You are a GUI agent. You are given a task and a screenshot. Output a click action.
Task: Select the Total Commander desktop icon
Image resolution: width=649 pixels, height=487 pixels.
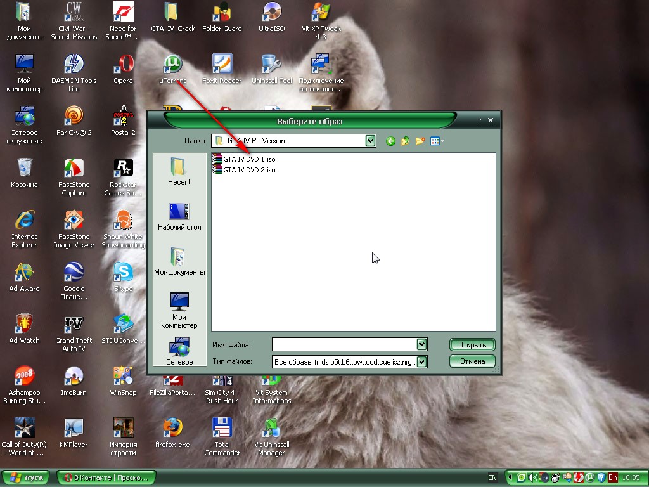[222, 438]
